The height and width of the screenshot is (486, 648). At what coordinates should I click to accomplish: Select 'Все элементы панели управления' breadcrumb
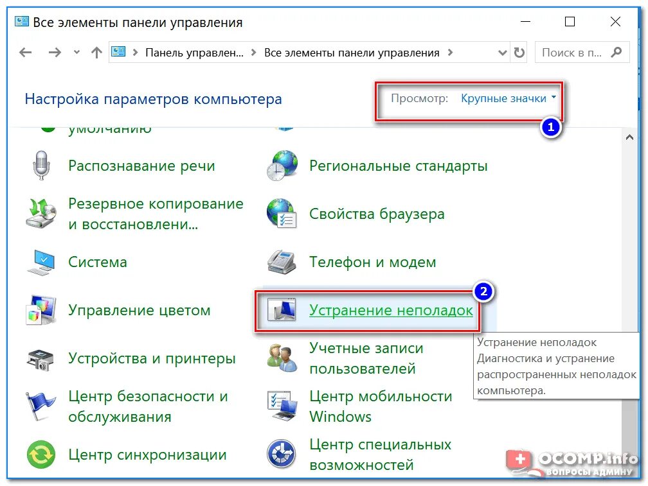tap(352, 53)
